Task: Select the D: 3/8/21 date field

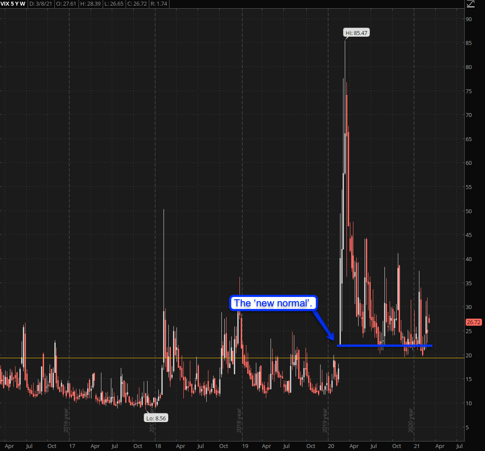Action: coord(41,4)
